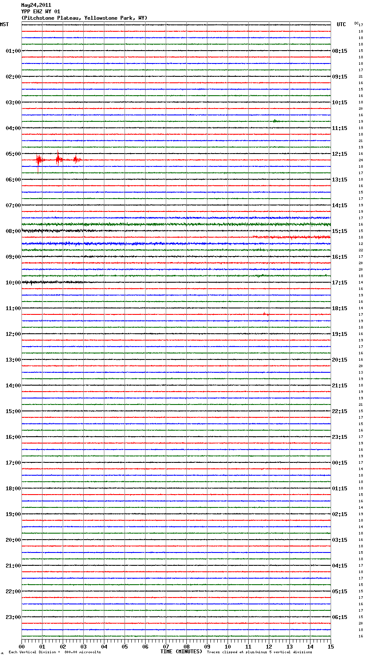This screenshot has height=658, width=365.
Task: Click the UTC '17:15' time label
Action: 340,283
